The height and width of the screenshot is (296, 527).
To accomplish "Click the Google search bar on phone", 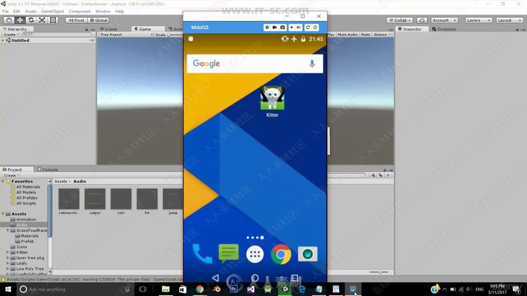I will [255, 64].
